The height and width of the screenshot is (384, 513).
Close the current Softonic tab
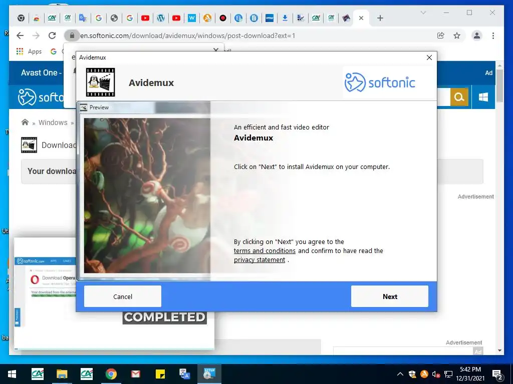pos(361,18)
